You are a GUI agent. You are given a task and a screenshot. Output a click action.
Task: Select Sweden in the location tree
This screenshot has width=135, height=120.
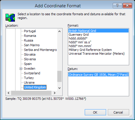pos(30,68)
